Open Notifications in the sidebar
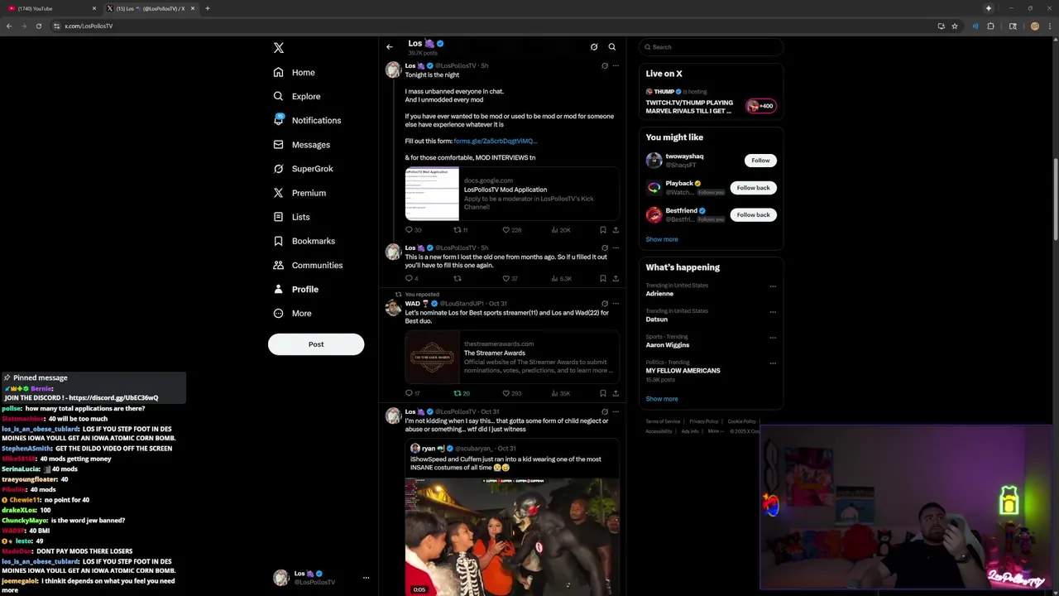 [307, 120]
